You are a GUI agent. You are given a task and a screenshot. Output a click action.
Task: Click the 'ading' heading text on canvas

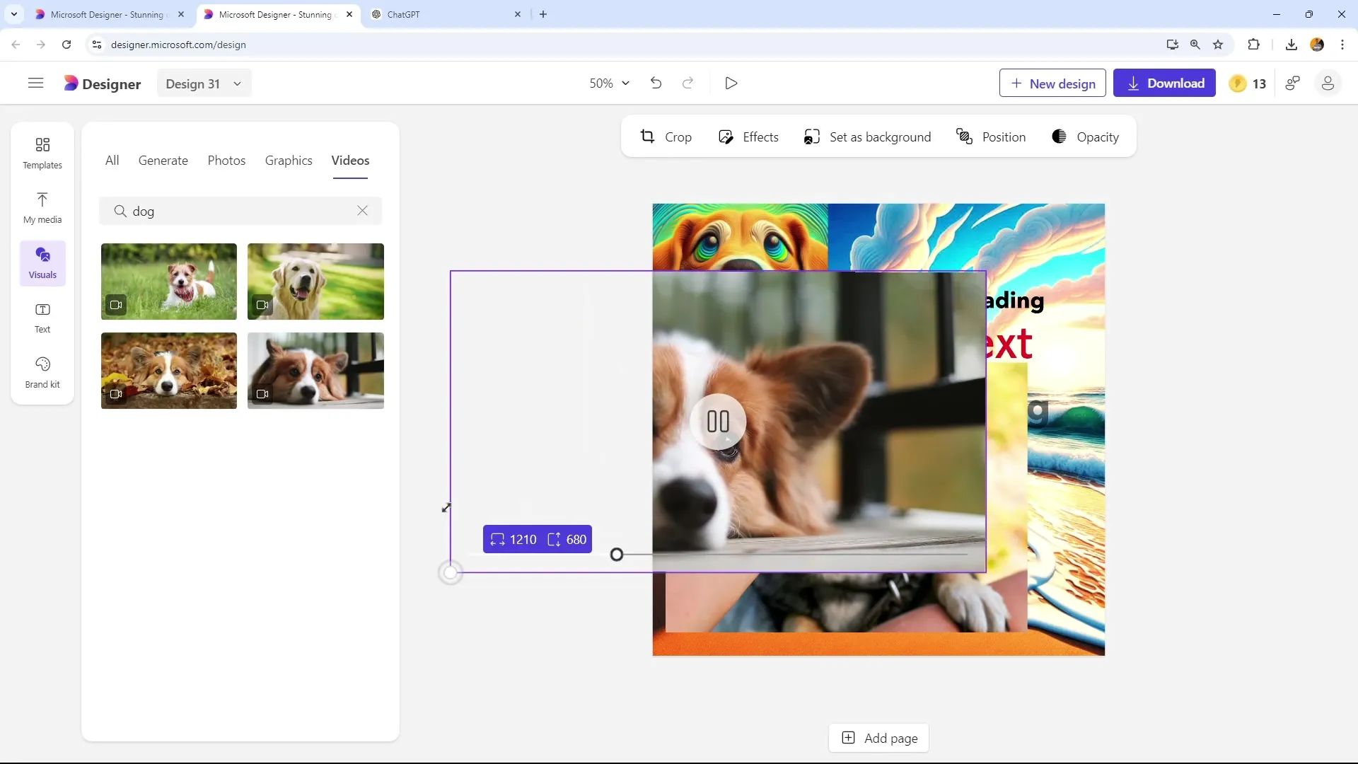pyautogui.click(x=1015, y=301)
